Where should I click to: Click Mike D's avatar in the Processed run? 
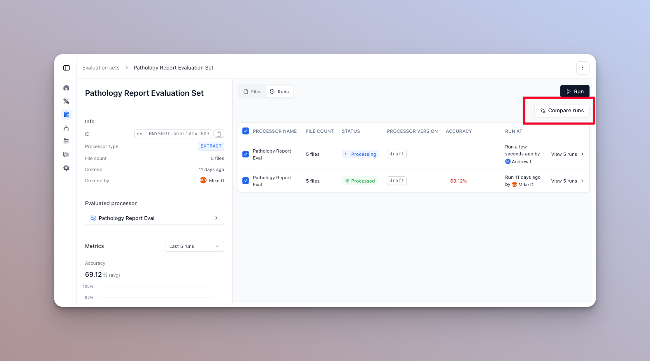[x=514, y=185]
